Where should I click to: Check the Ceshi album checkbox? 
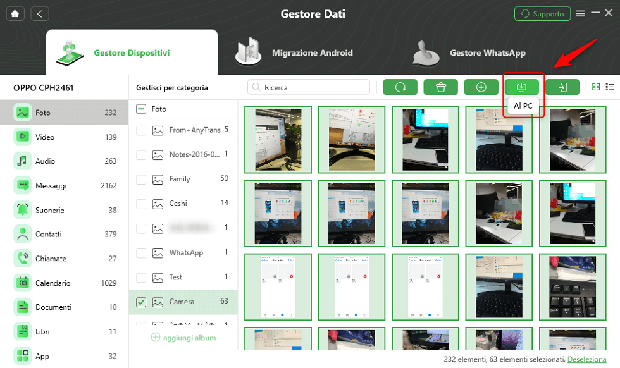(141, 204)
